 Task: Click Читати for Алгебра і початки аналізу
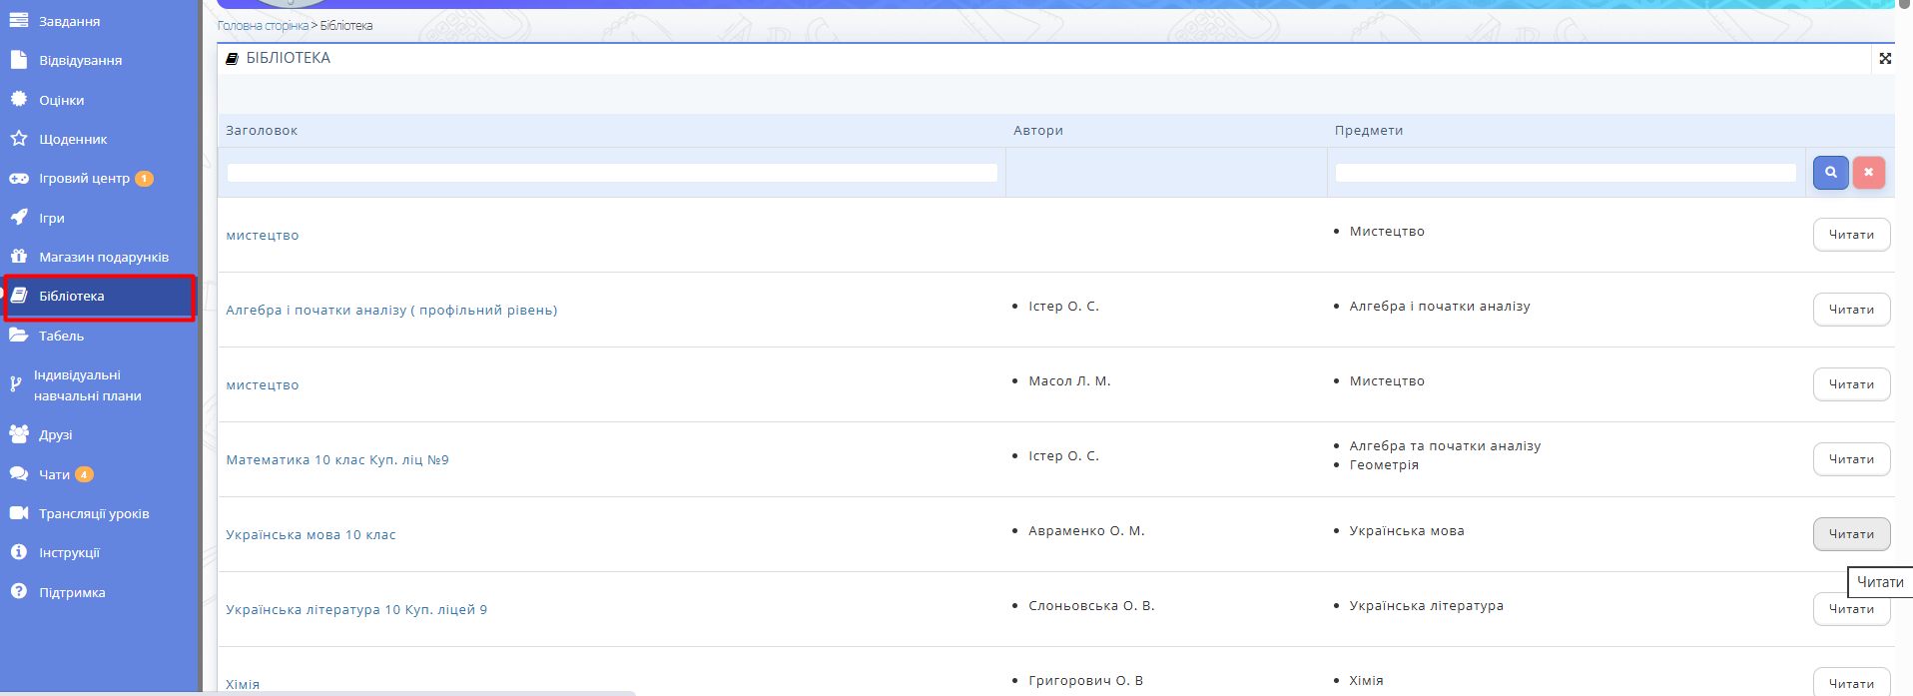pyautogui.click(x=1850, y=310)
